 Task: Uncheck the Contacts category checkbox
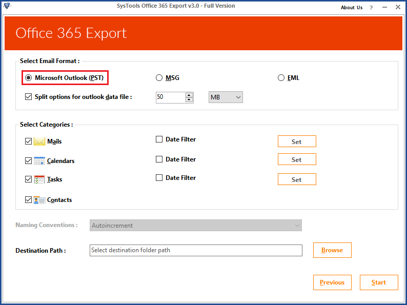[28, 200]
